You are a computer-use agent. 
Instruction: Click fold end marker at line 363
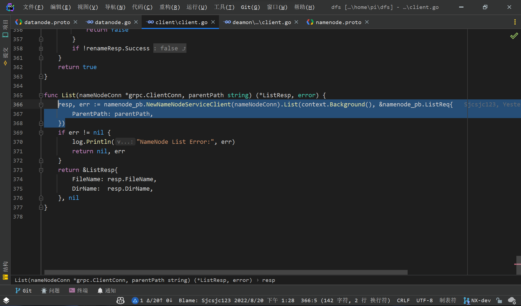(x=41, y=77)
